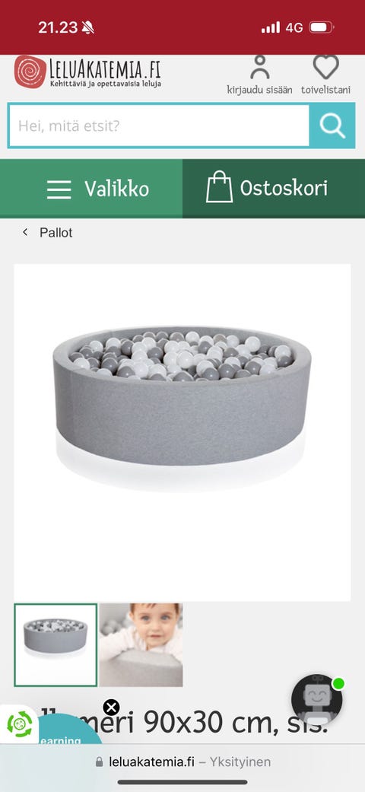Open the LeluAkatemia.fi home logo
The width and height of the screenshot is (365, 792).
pyautogui.click(x=87, y=72)
